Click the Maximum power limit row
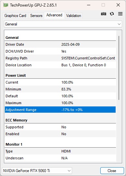The image size is (126, 176). click(60, 103)
